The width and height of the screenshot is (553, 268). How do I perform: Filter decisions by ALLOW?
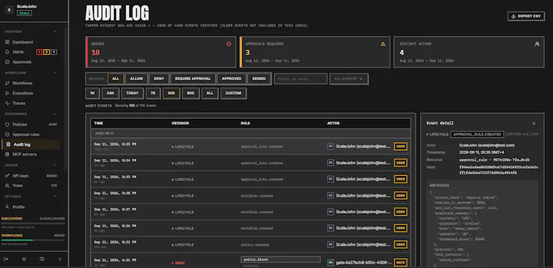[x=136, y=79]
